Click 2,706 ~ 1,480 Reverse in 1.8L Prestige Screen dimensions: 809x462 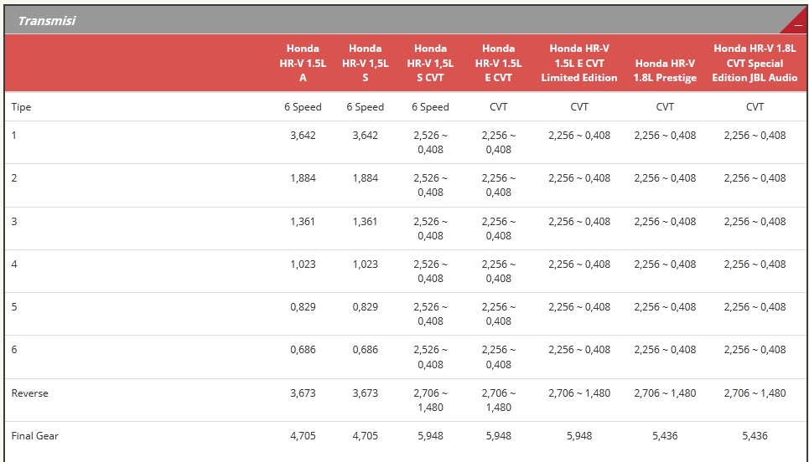(x=665, y=393)
